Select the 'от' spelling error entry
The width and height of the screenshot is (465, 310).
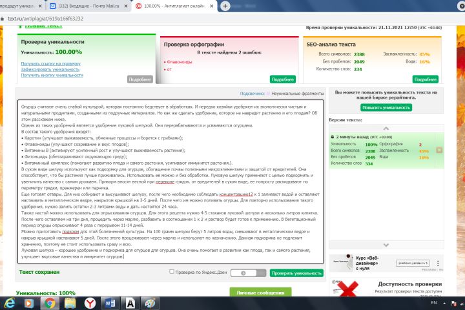point(169,69)
